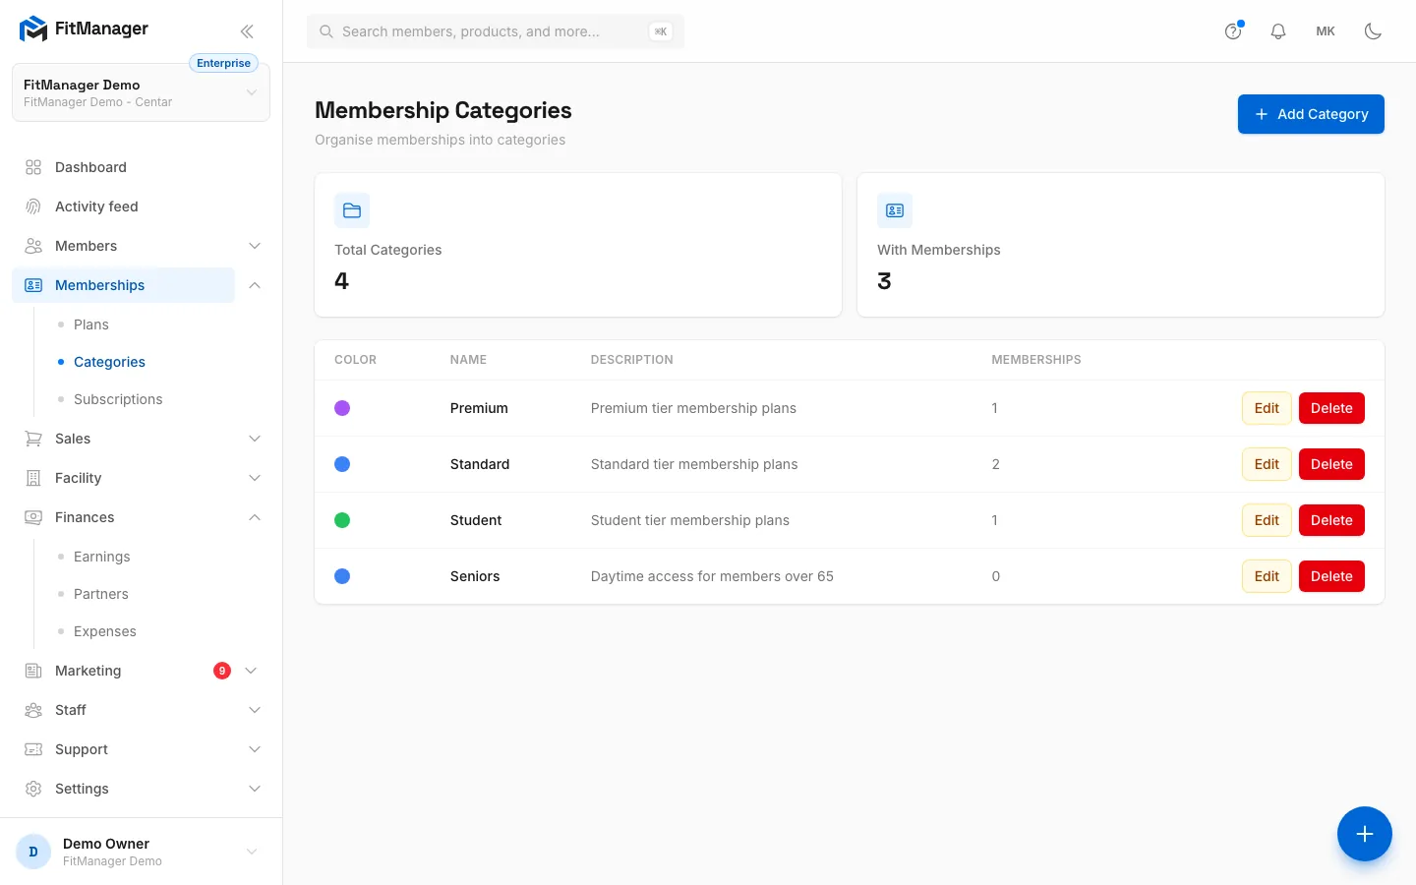
Task: Click the DESCRIPTION column header
Action: point(632,360)
